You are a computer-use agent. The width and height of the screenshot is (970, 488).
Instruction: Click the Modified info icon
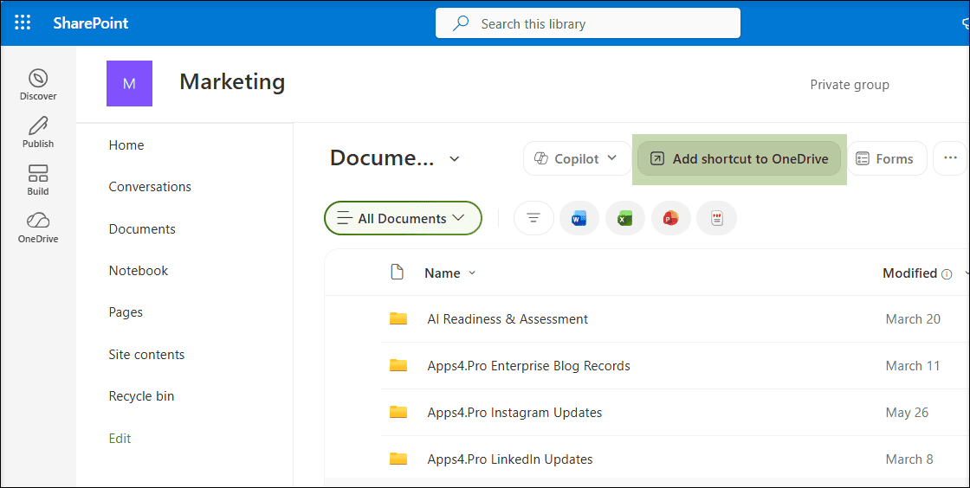[x=947, y=273]
